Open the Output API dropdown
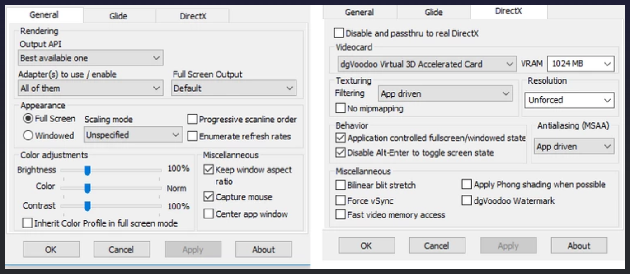The image size is (630, 274). click(x=90, y=58)
